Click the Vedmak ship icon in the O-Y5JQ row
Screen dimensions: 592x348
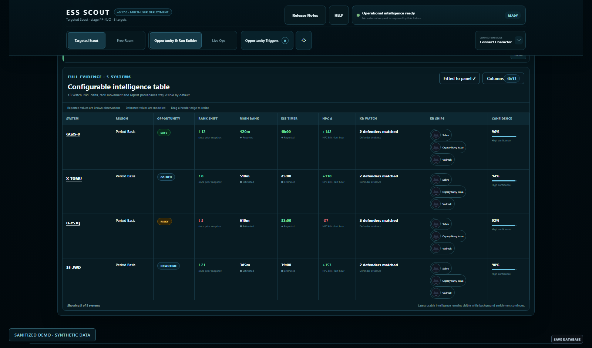click(436, 248)
